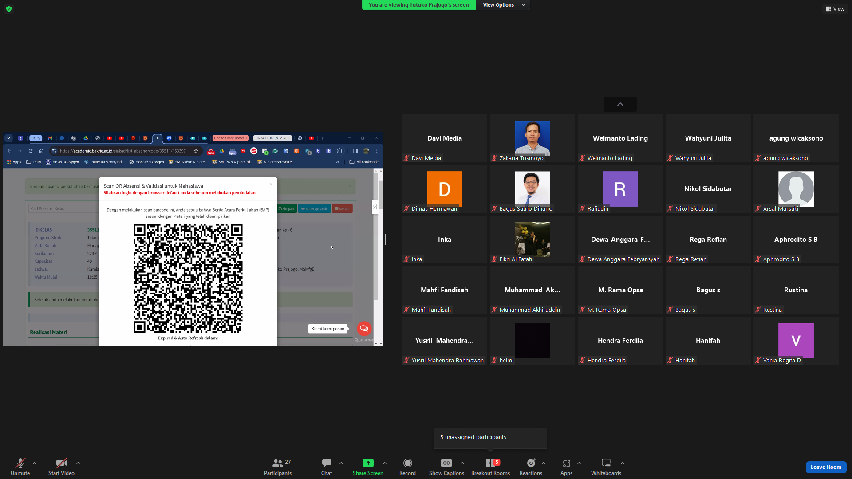Open the Zoom Apps panel
This screenshot has height=479, width=852.
(566, 467)
